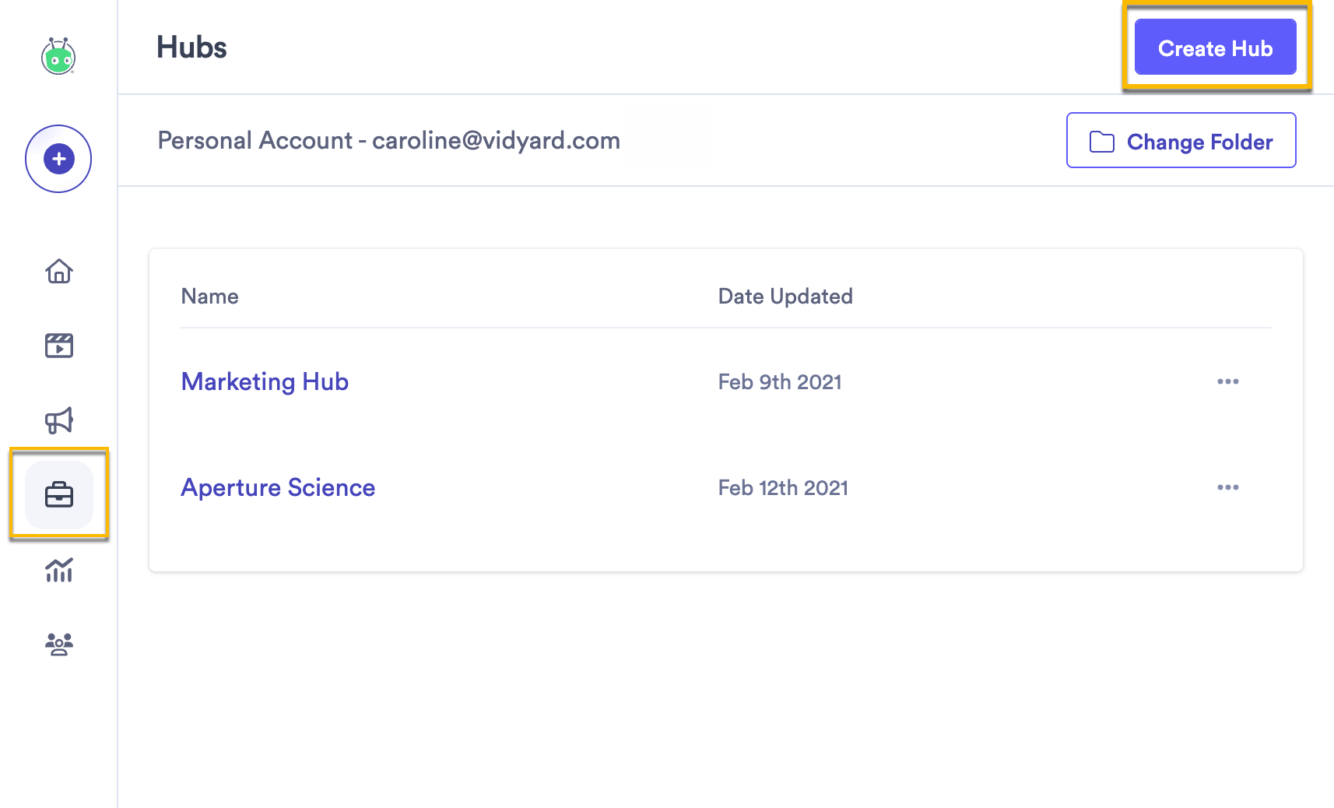The image size is (1334, 808).
Task: Open the Marketing Hub link
Action: 264,381
